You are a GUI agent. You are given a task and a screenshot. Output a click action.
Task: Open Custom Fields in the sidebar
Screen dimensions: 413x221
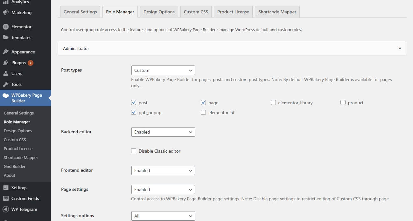25,198
